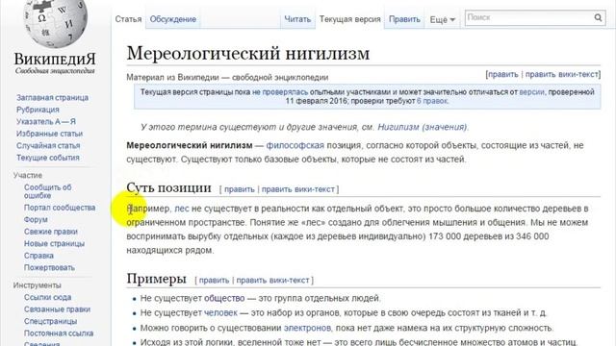This screenshot has width=616, height=346.
Task: Open the Текущая версия tab
Action: [349, 19]
